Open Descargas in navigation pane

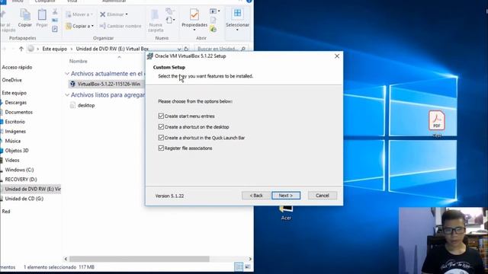[x=15, y=102]
